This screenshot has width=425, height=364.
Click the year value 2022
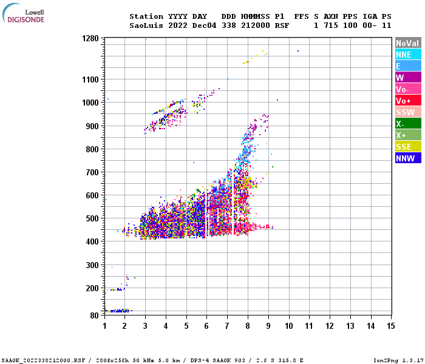(x=178, y=25)
